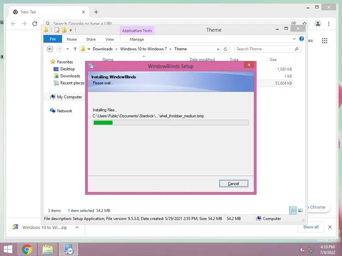The image size is (342, 256).
Task: Open Customize Quick Access Toolbar dropdown
Action: point(71,30)
